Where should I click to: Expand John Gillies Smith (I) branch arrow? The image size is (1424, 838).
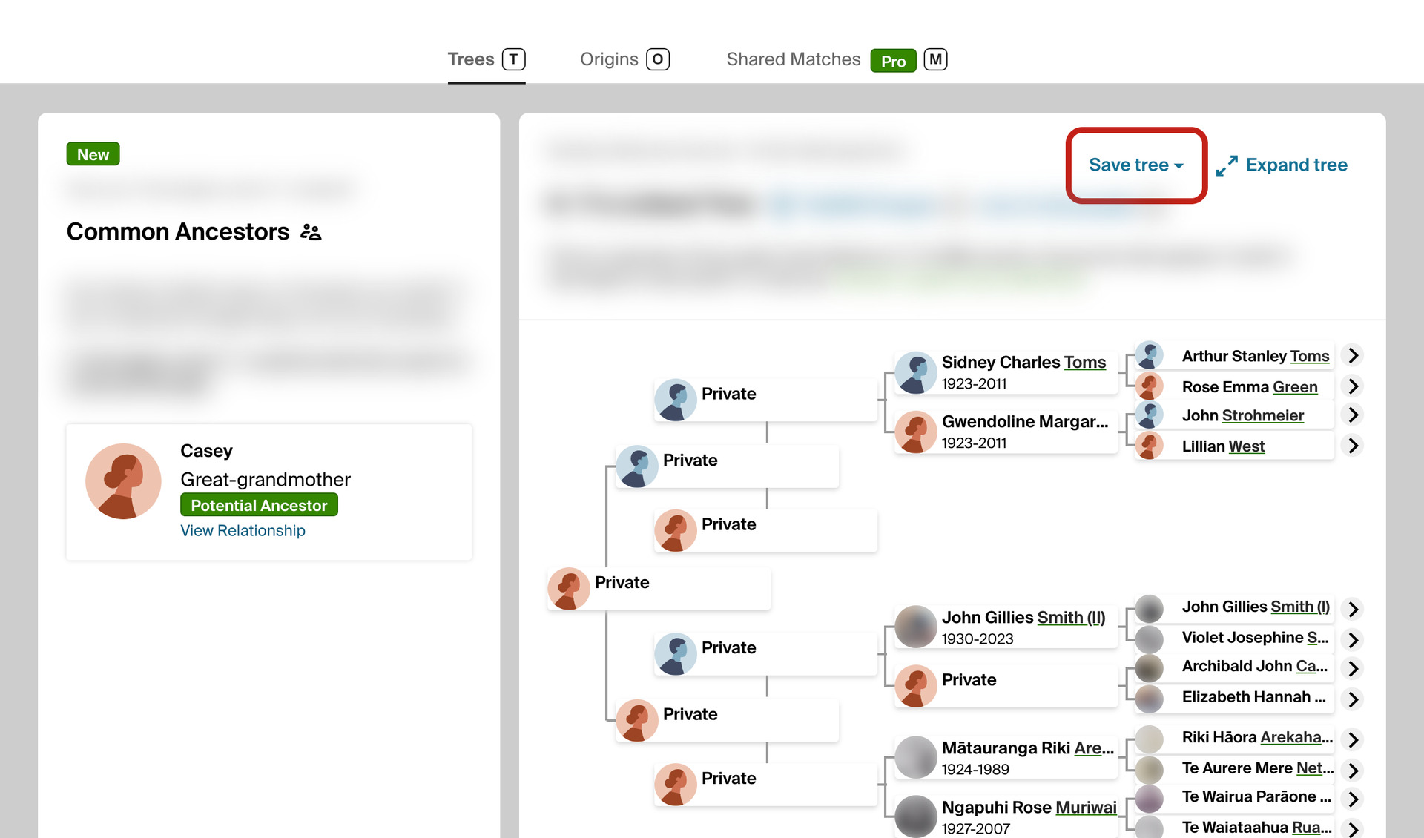tap(1354, 610)
